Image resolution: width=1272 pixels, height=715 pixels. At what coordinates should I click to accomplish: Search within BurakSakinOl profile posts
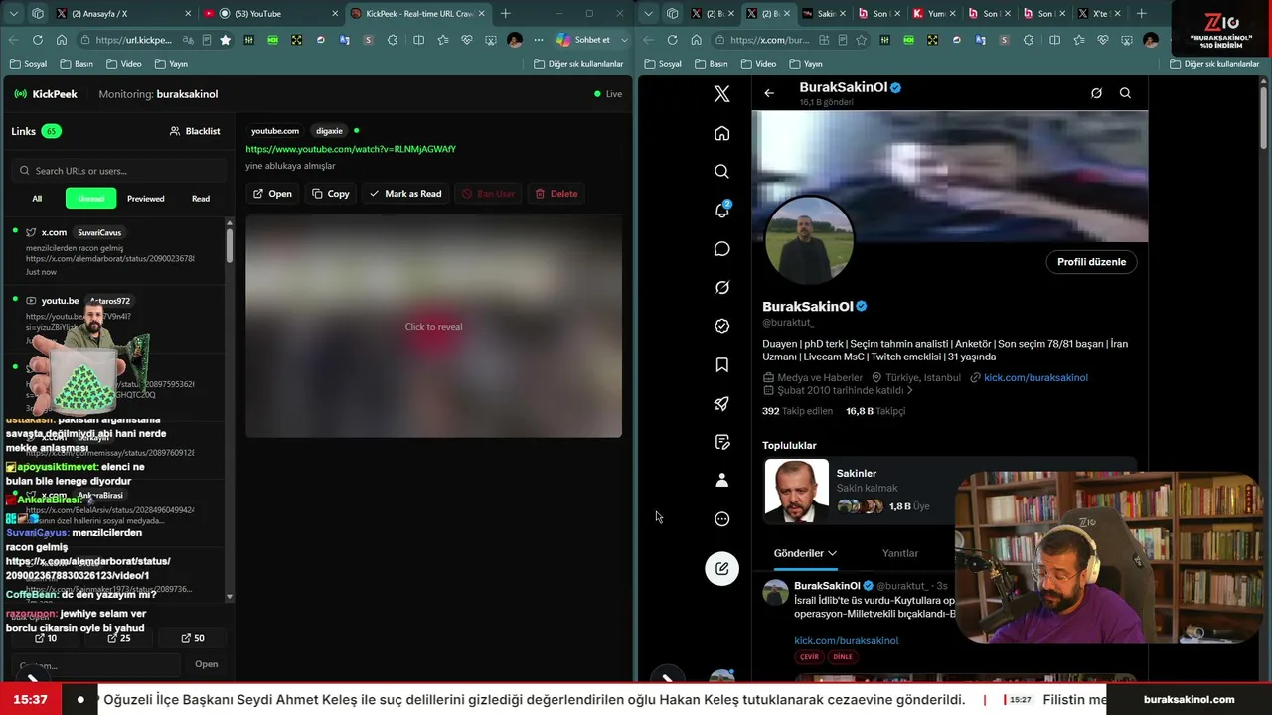1125,93
